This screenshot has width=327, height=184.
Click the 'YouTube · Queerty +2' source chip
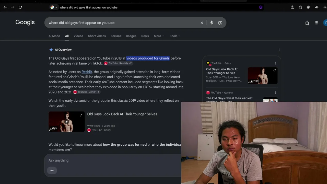[118, 63]
